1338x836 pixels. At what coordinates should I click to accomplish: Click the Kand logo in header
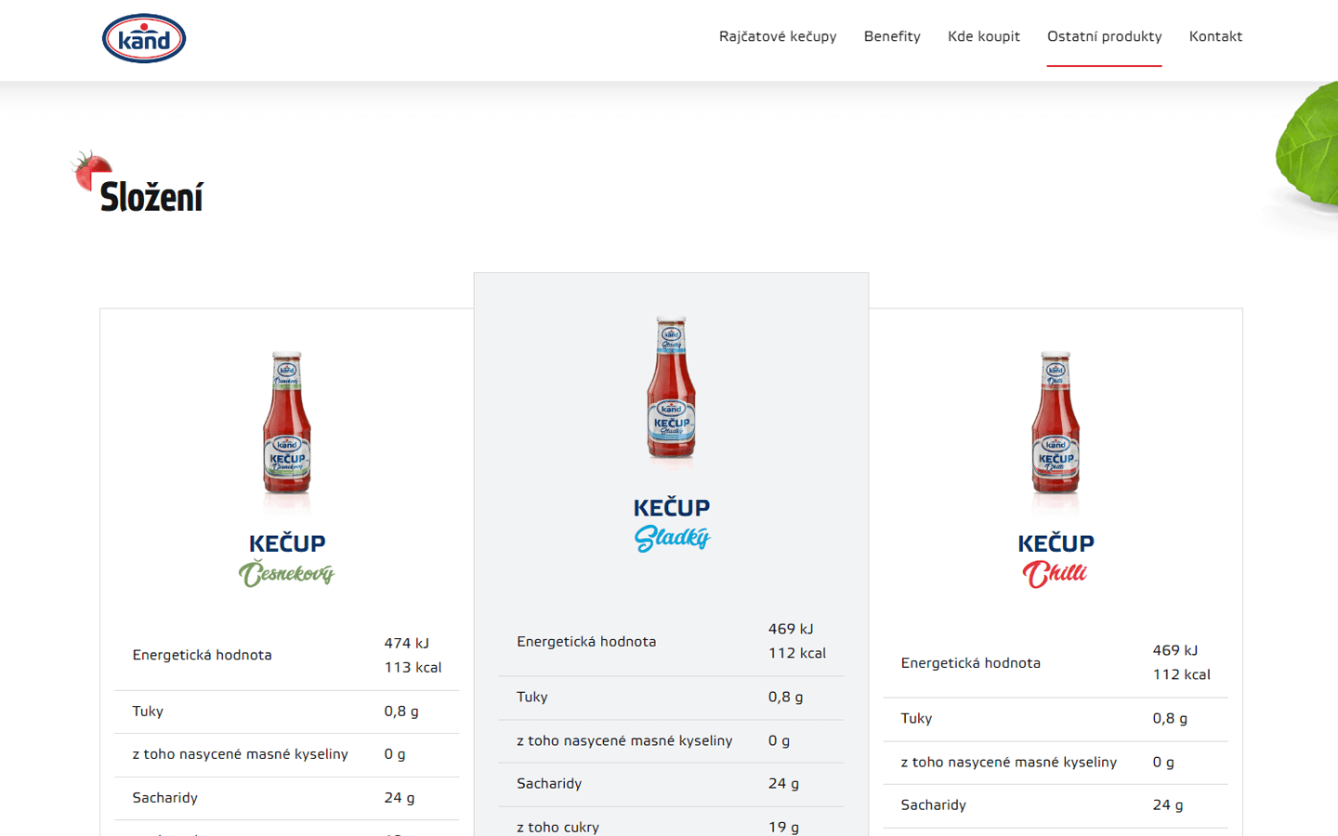coord(144,39)
